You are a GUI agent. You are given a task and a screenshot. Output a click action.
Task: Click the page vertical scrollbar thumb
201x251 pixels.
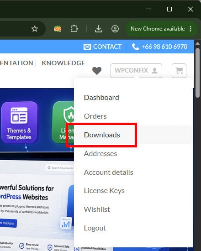tap(197, 73)
